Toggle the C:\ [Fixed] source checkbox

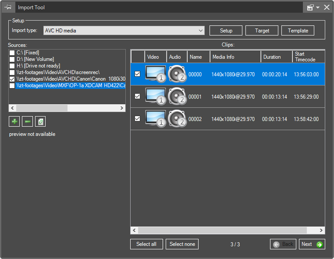12,53
